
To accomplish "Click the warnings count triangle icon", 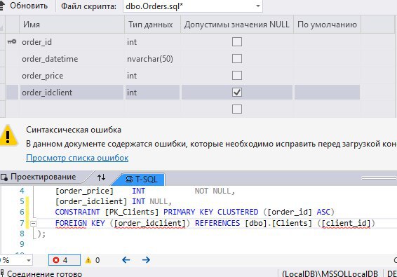I will click(x=88, y=260).
